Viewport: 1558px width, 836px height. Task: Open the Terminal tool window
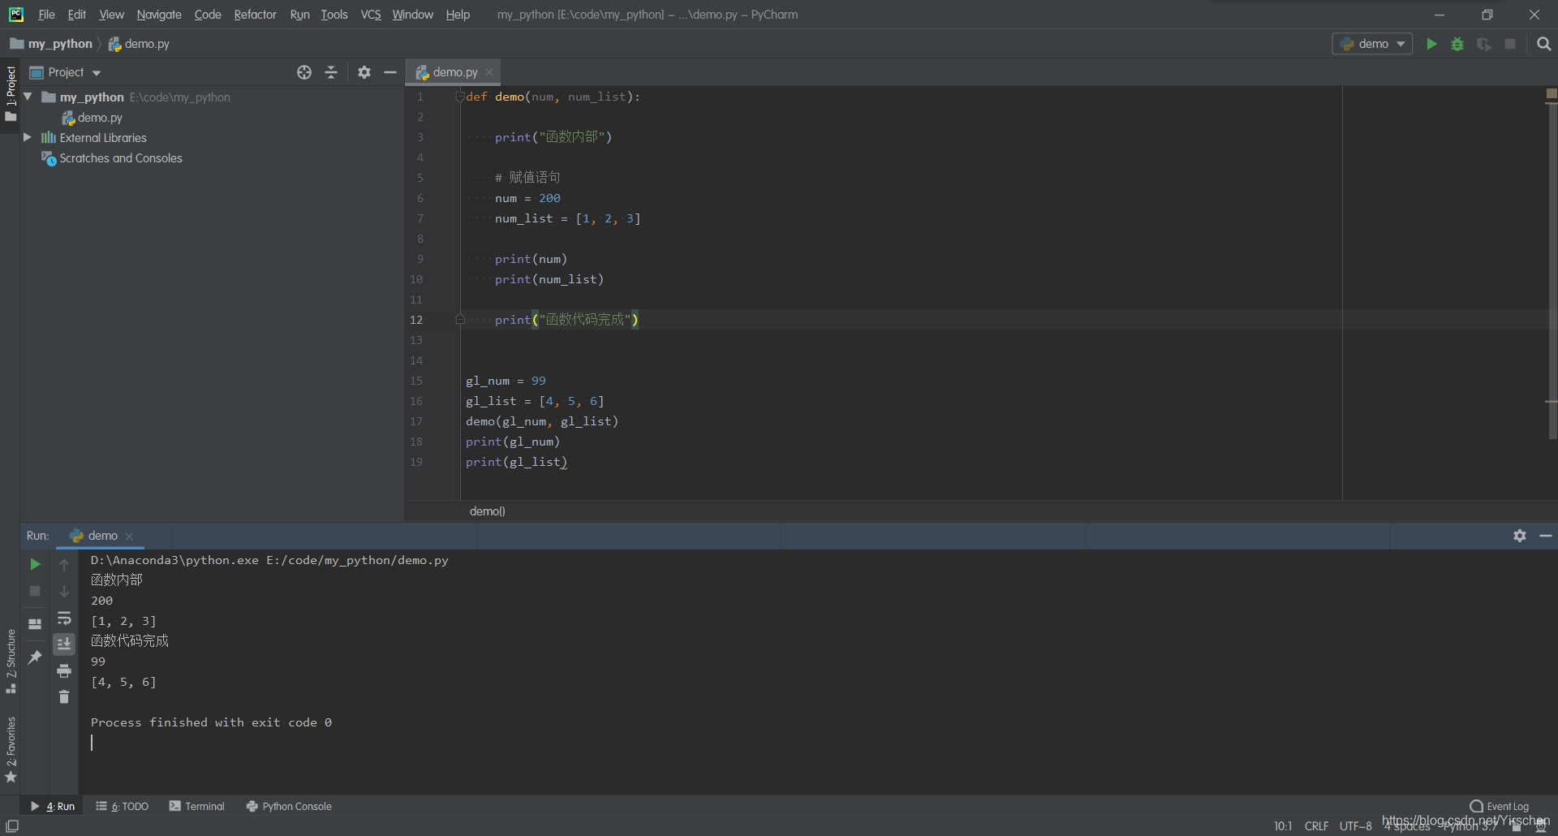pos(197,806)
